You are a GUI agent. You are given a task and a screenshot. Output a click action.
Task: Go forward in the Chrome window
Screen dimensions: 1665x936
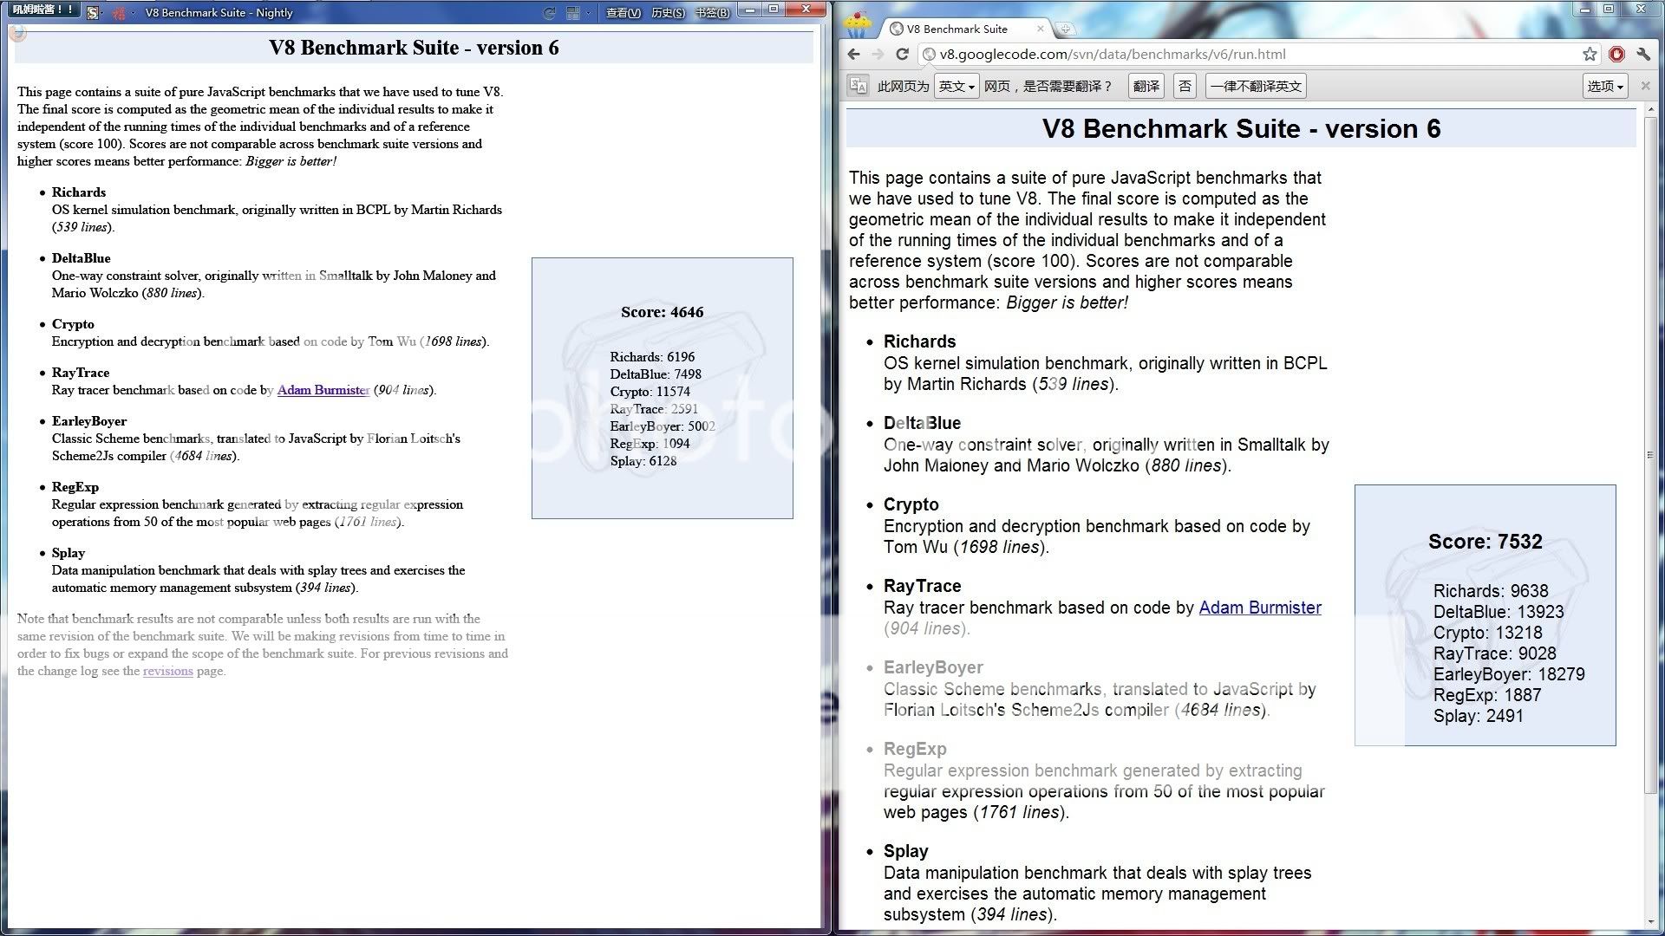878,54
